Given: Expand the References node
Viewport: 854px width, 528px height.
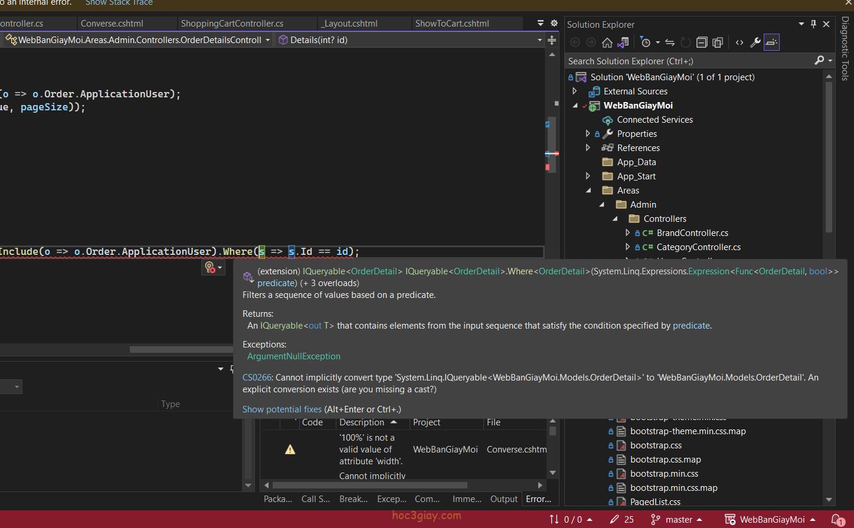Looking at the screenshot, I should click(x=588, y=147).
